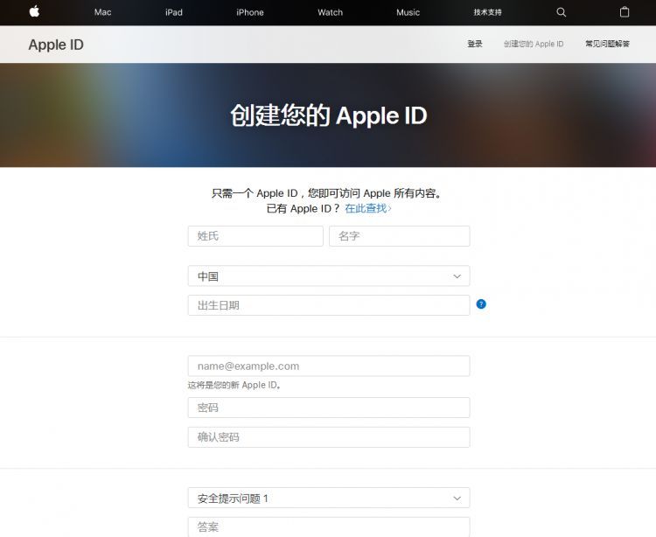The width and height of the screenshot is (656, 537).
Task: Expand the 安全提示问题 1 dropdown
Action: click(x=329, y=499)
